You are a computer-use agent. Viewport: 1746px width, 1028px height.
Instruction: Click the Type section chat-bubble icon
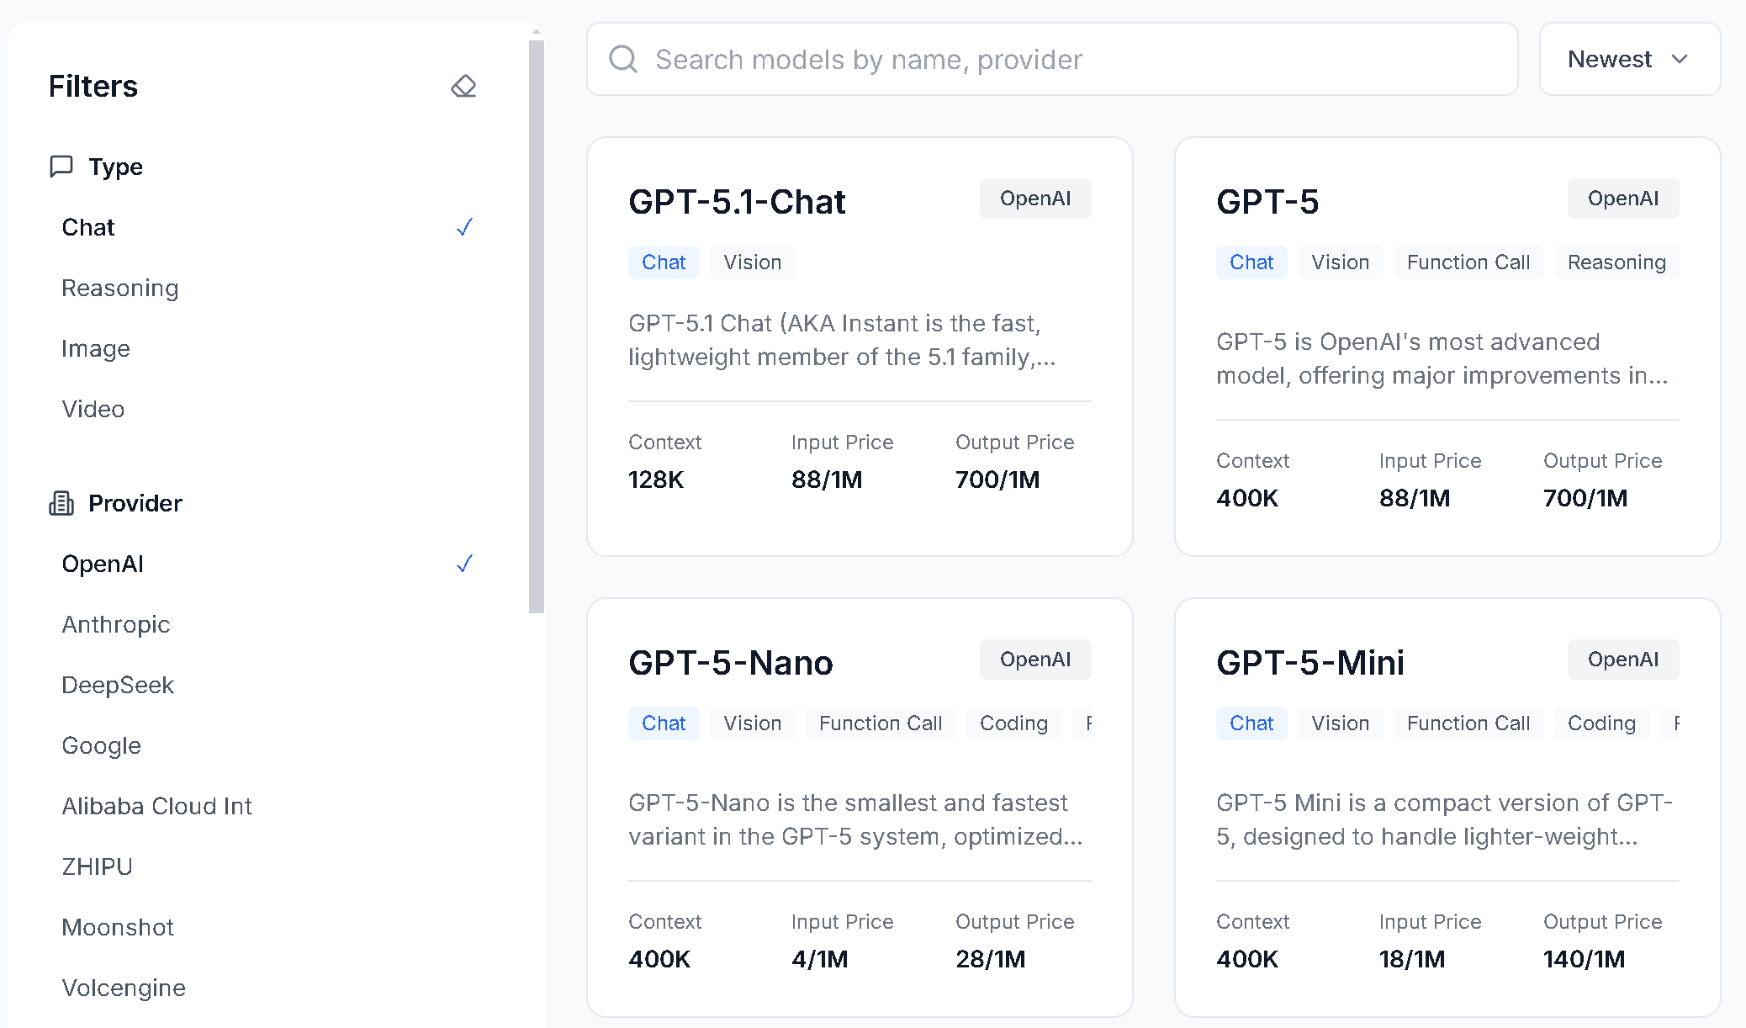(x=61, y=166)
